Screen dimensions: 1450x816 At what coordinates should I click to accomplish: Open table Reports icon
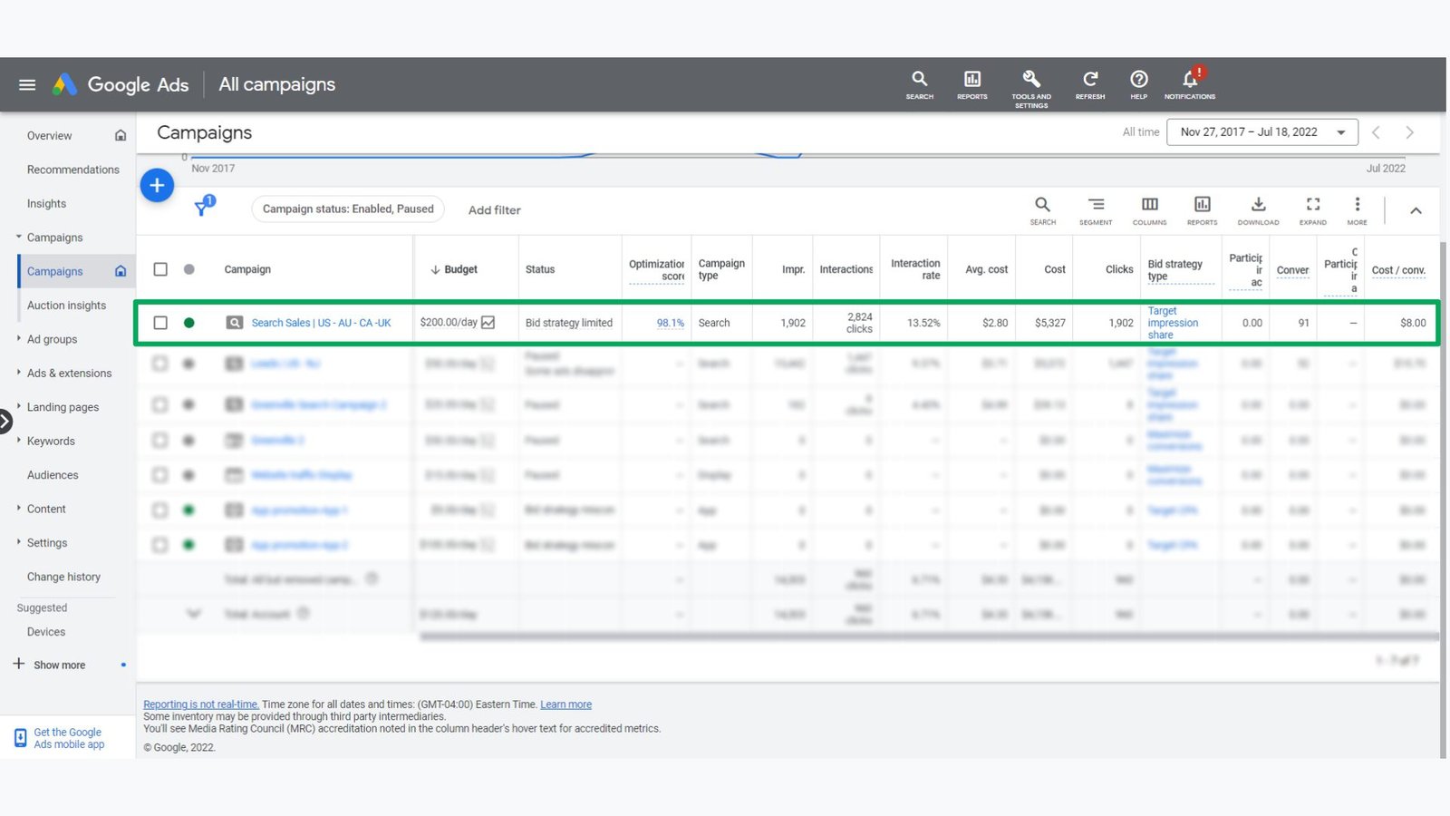tap(1203, 210)
